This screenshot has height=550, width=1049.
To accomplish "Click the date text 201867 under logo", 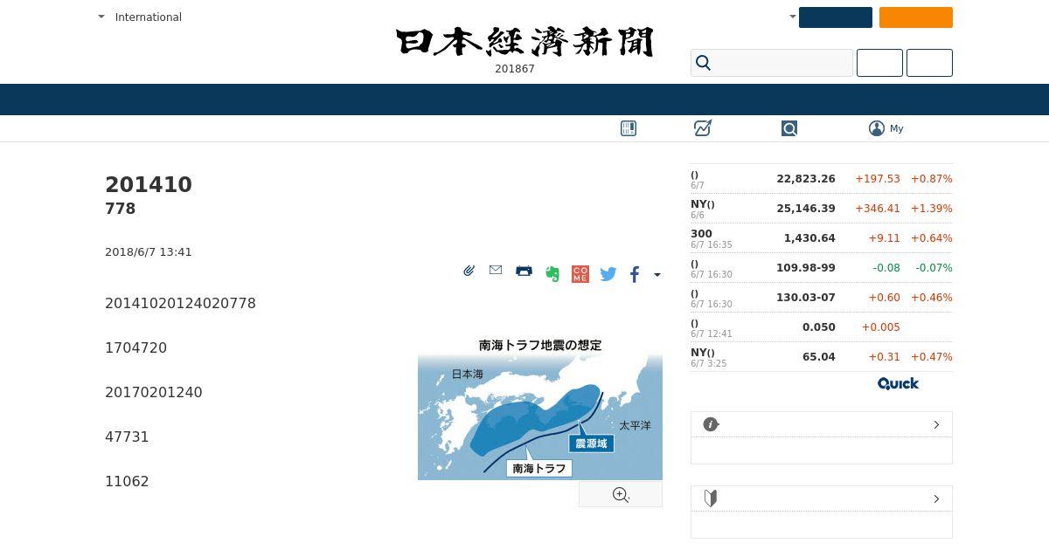I will click(515, 69).
